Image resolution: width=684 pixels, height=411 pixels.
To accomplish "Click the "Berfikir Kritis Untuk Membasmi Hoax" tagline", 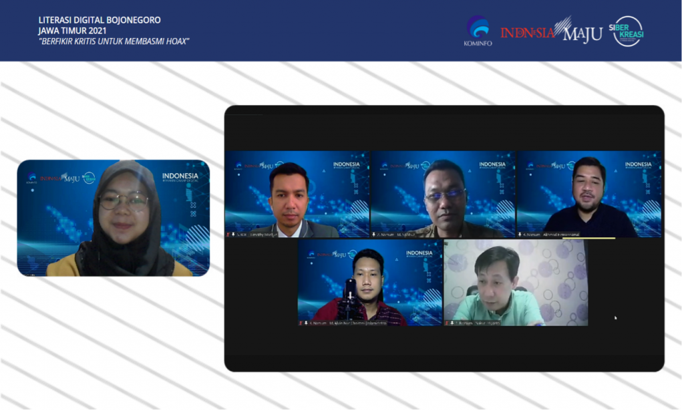I will coord(114,41).
